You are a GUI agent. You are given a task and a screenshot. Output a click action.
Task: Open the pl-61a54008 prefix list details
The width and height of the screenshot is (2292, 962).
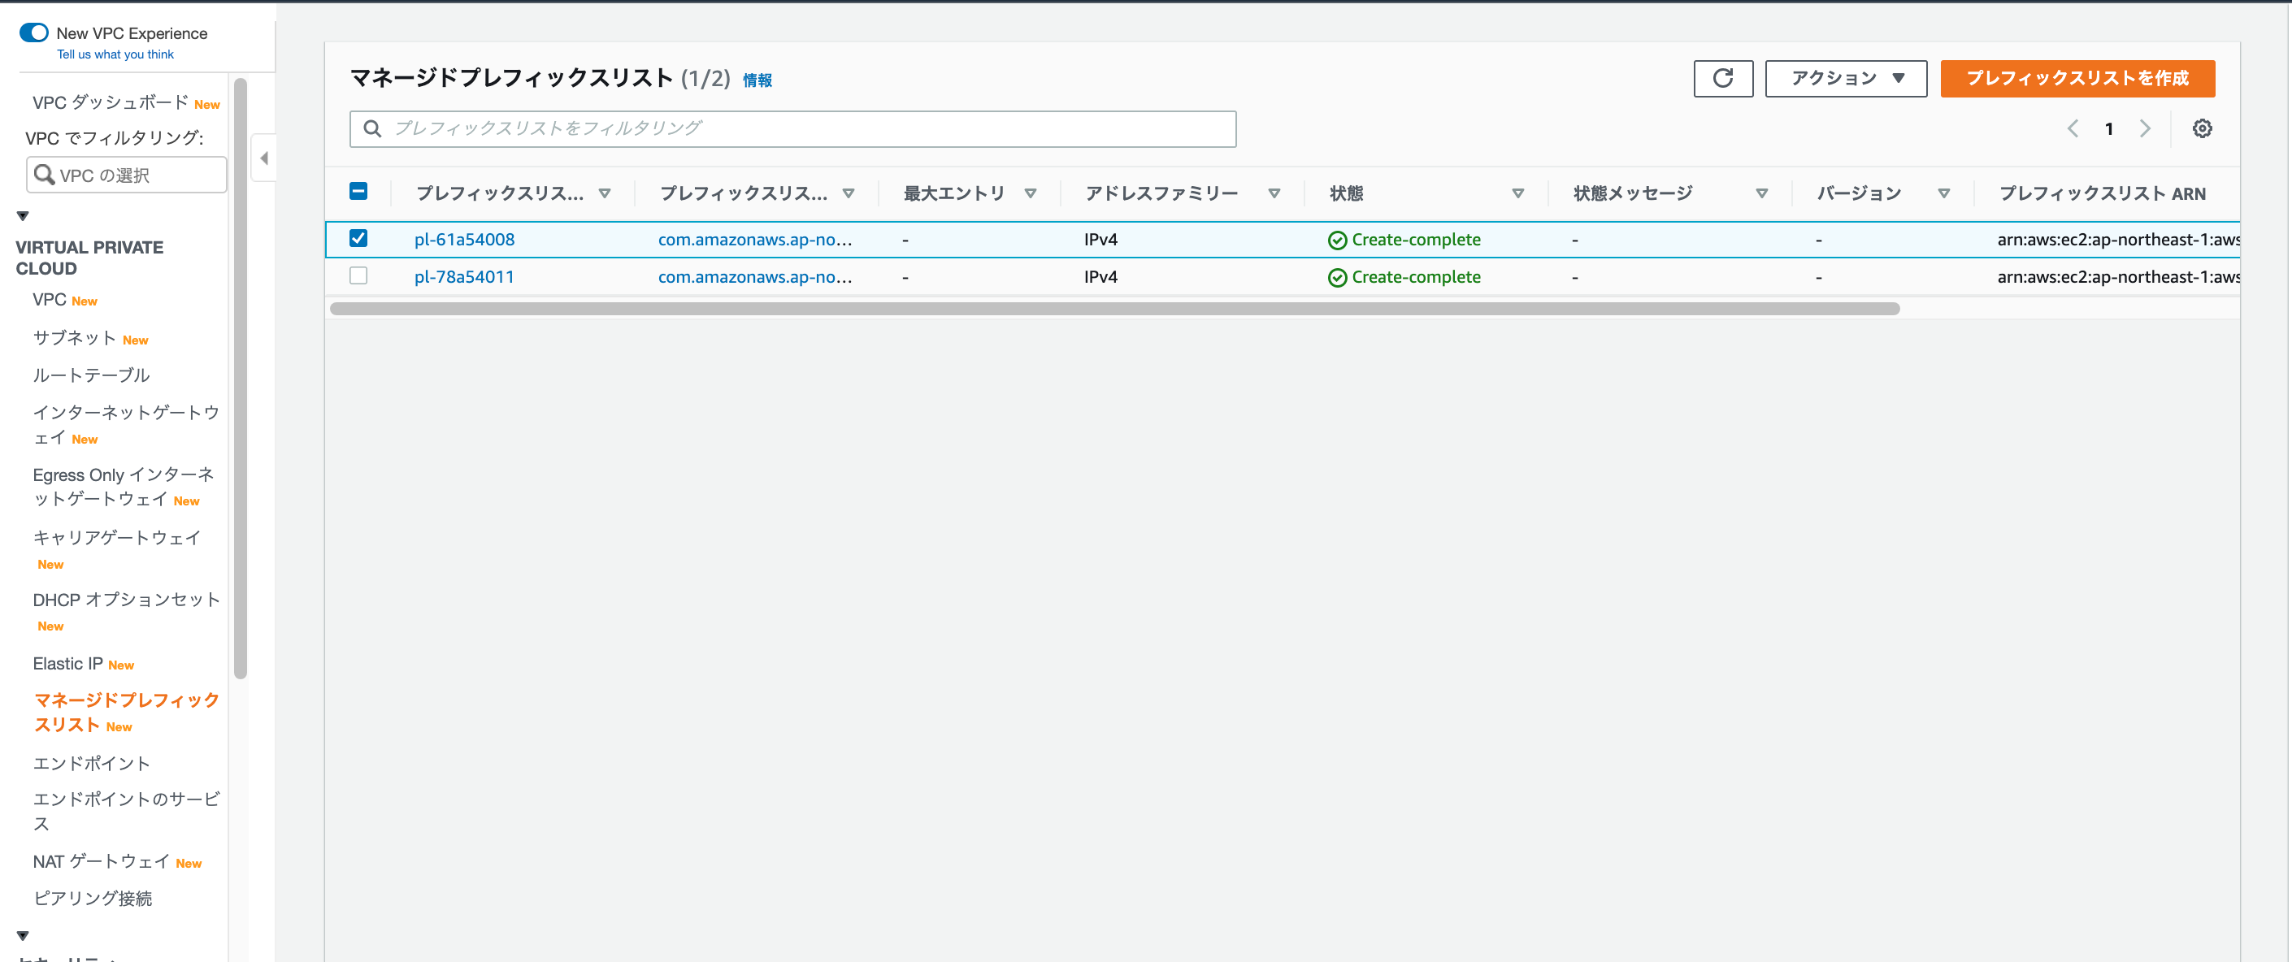(x=464, y=238)
